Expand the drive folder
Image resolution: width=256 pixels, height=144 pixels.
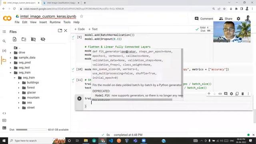click(x=10, y=52)
